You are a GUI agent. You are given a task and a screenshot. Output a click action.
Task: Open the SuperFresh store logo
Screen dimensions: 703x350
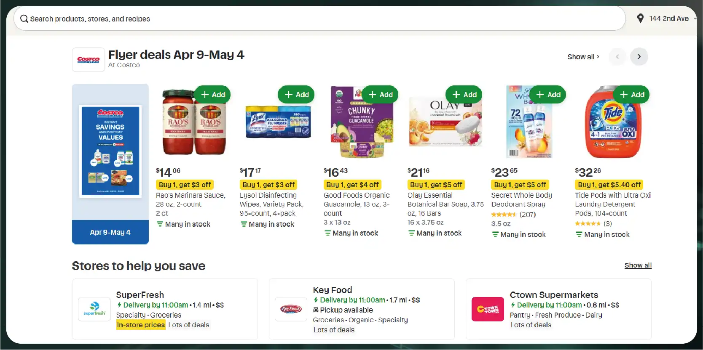point(94,309)
